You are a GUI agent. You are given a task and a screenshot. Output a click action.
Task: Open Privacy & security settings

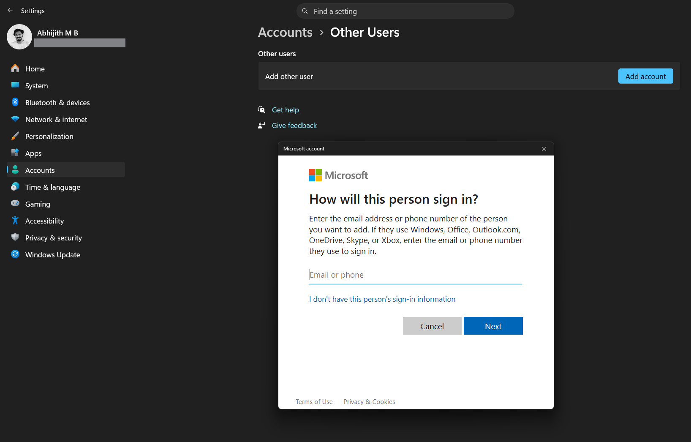53,237
